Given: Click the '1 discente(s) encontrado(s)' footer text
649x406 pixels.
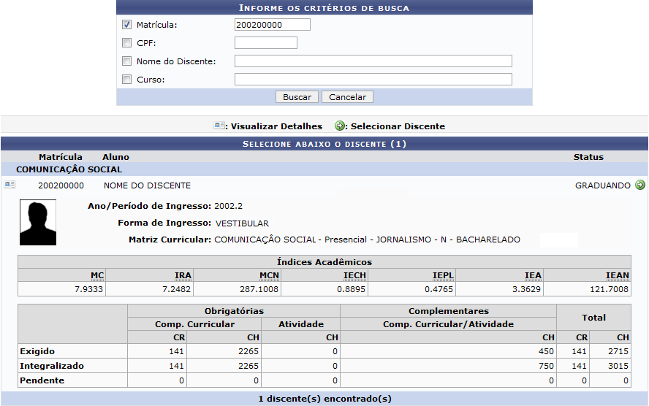Looking at the screenshot, I should [325, 399].
